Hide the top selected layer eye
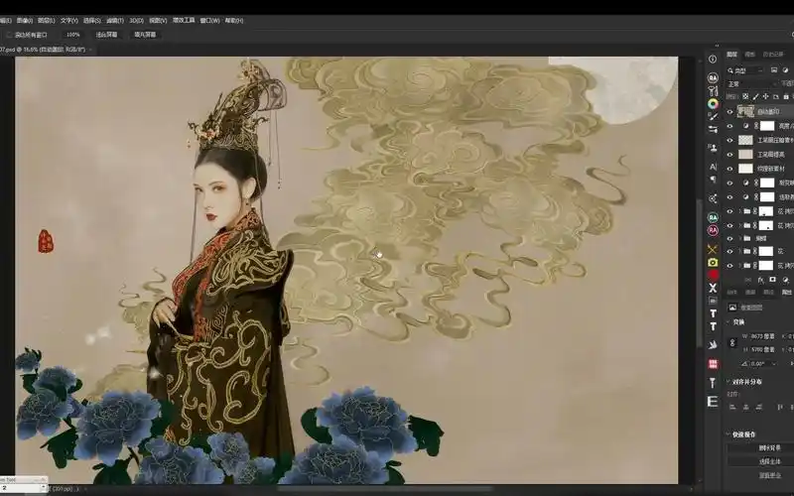Screen dimensions: 794x496 click(x=729, y=112)
